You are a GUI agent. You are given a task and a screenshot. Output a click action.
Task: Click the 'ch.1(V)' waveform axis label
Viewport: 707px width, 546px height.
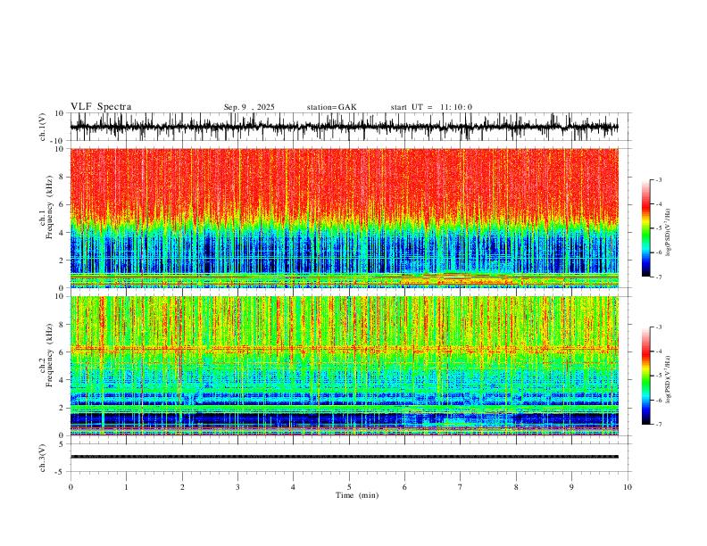point(43,127)
